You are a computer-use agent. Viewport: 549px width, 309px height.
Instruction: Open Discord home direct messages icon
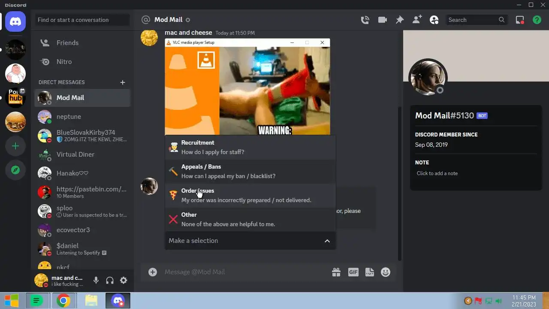(x=15, y=21)
